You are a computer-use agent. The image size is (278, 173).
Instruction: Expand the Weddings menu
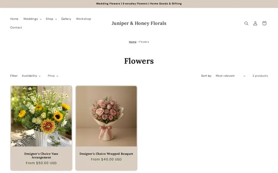(32, 19)
